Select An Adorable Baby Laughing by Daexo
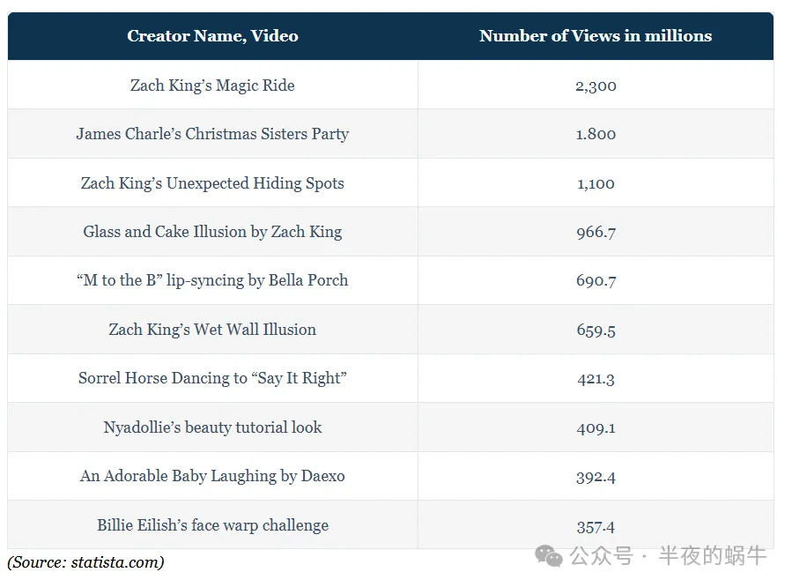 pyautogui.click(x=212, y=476)
